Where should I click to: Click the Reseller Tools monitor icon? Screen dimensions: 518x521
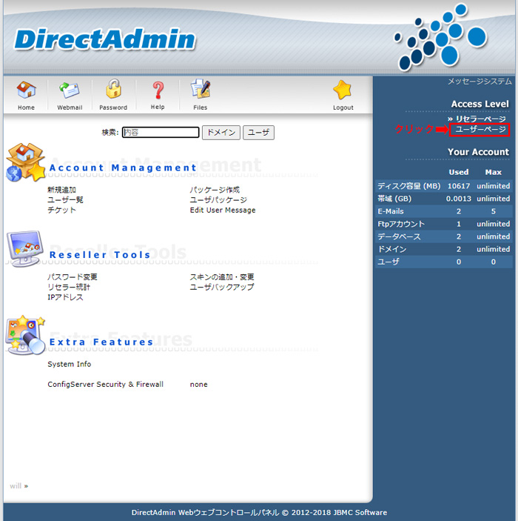(25, 248)
